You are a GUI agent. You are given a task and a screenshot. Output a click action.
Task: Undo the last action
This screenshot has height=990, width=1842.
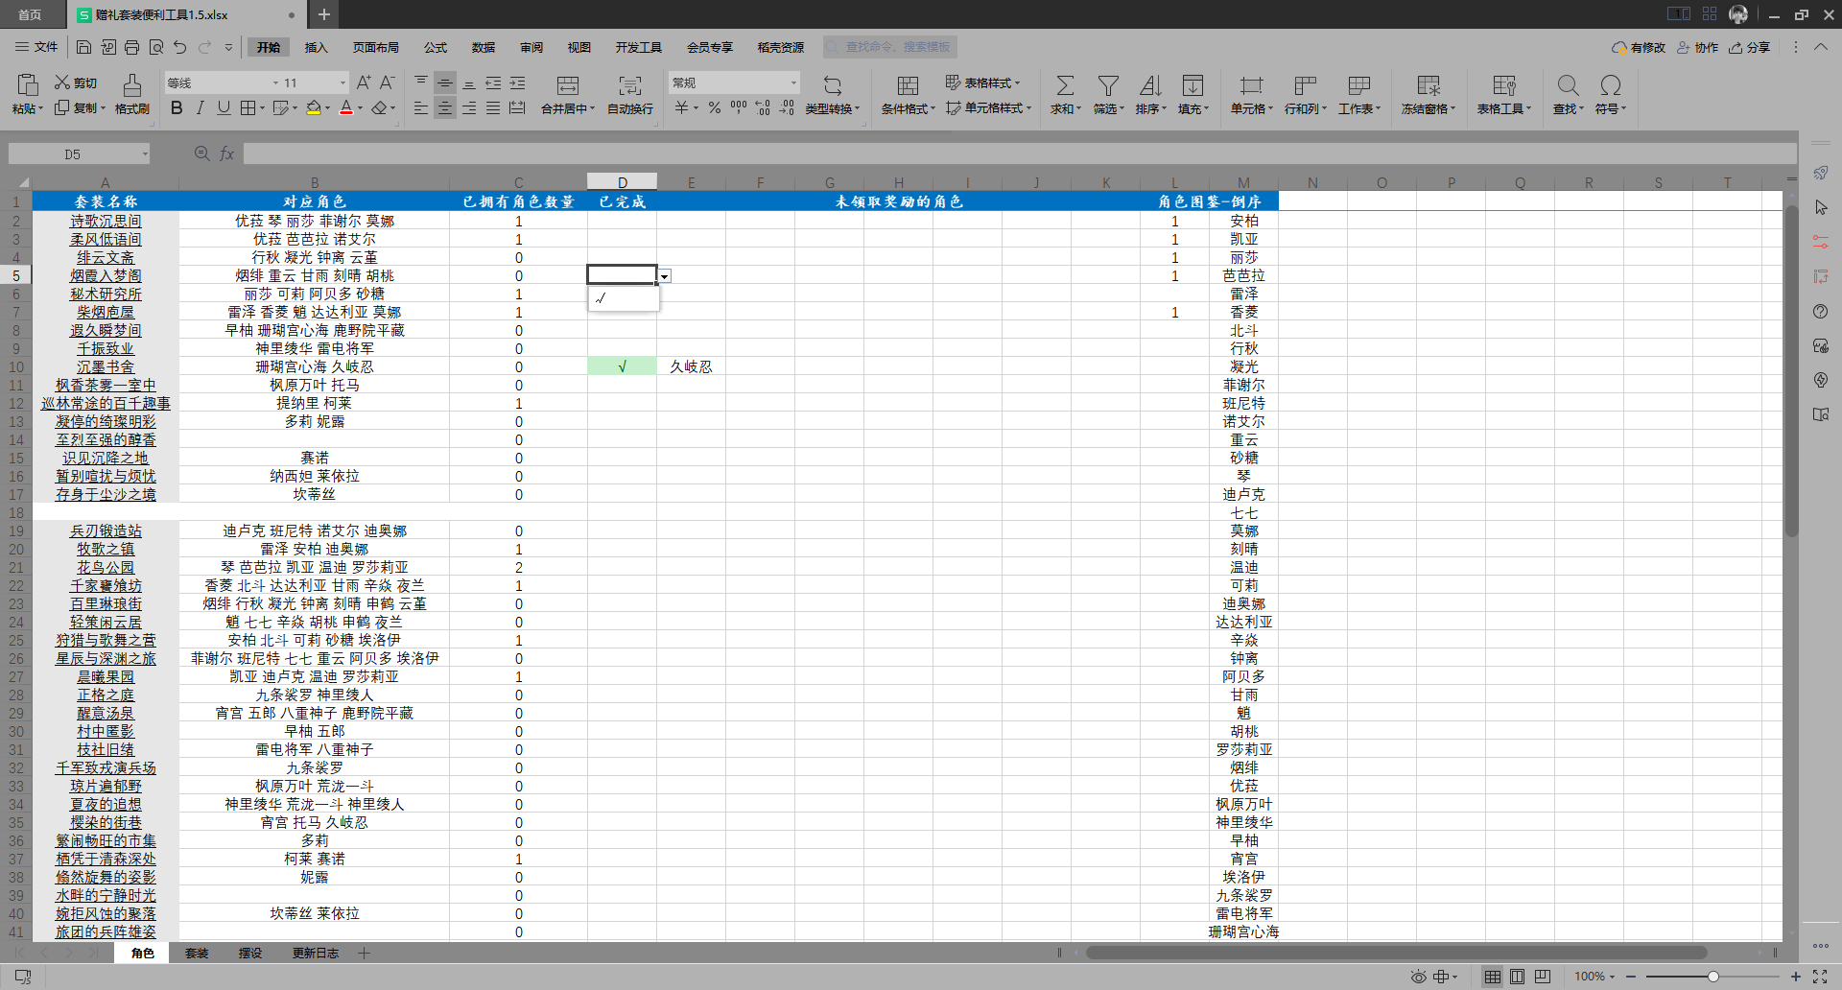click(x=179, y=47)
